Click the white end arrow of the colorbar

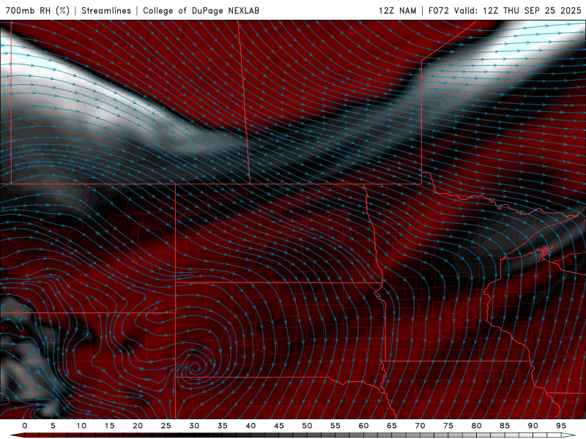pyautogui.click(x=568, y=435)
